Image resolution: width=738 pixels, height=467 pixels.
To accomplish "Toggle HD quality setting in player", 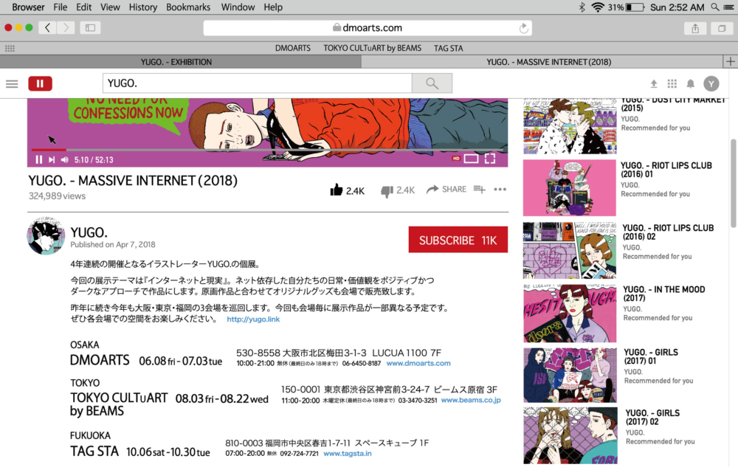I will click(x=456, y=158).
